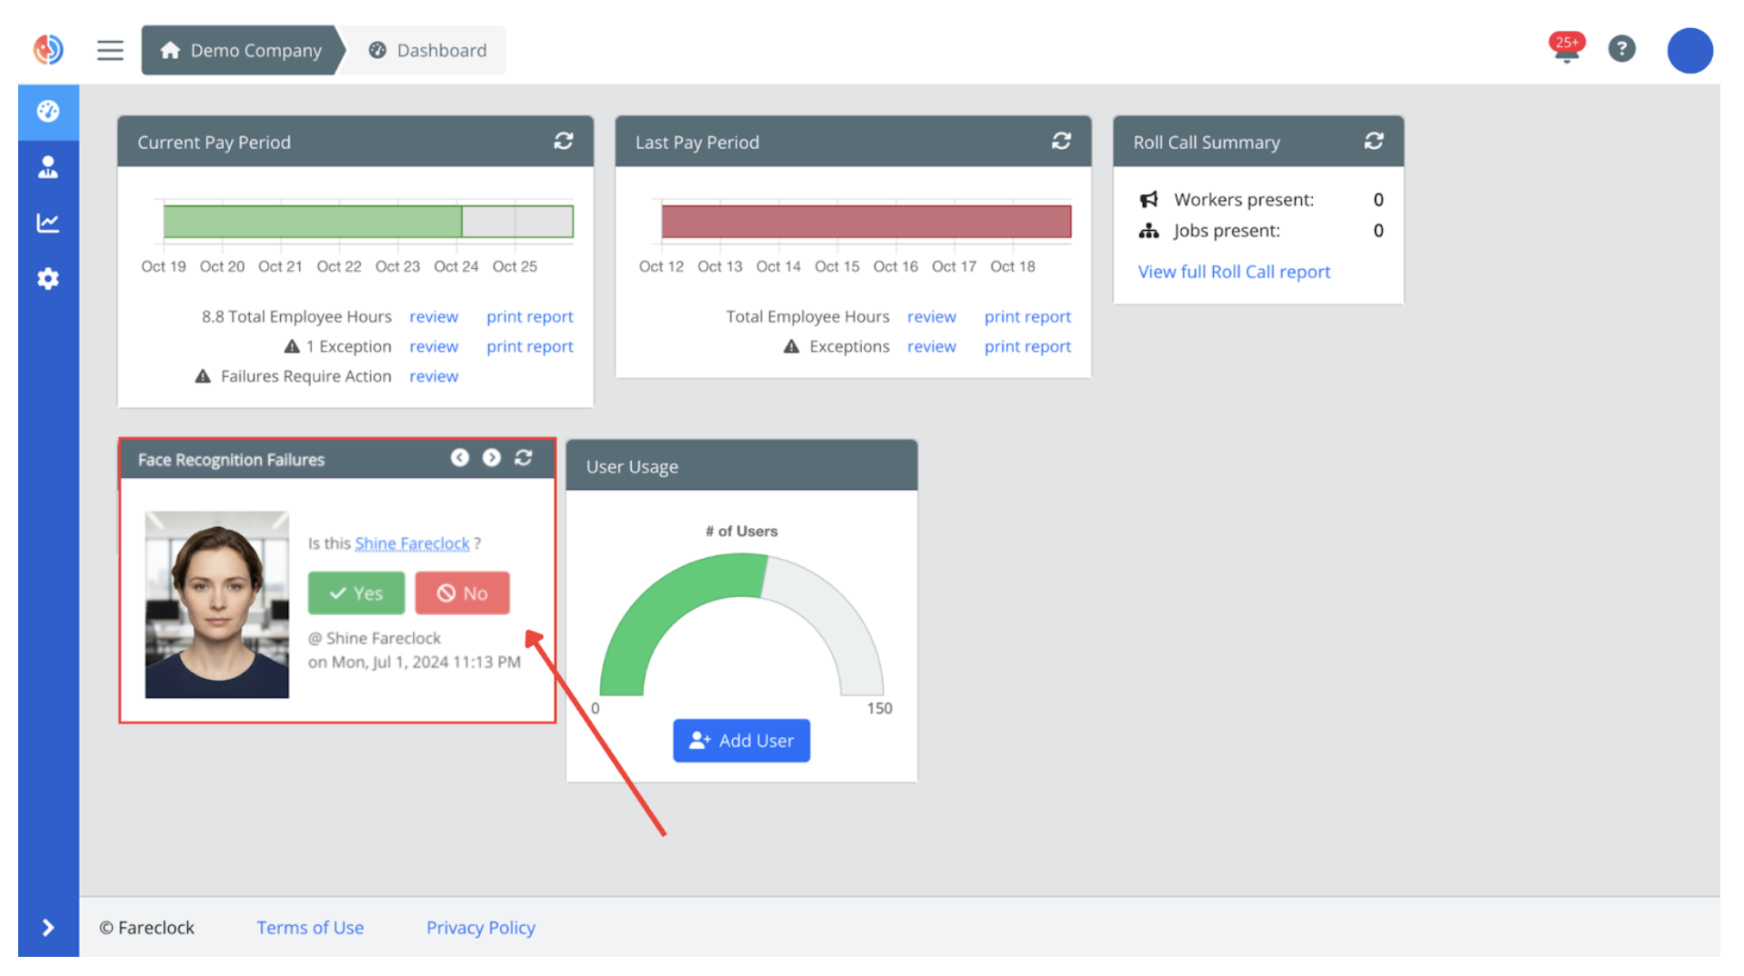Open the hamburger navigation menu
The image size is (1744, 976).
[x=110, y=50]
